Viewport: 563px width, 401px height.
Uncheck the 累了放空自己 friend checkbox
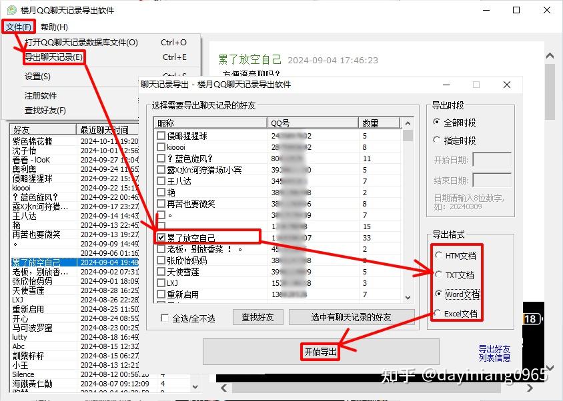click(161, 237)
